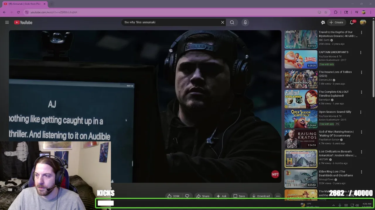Like the video with thumbs up
The image size is (375, 210).
173,196
